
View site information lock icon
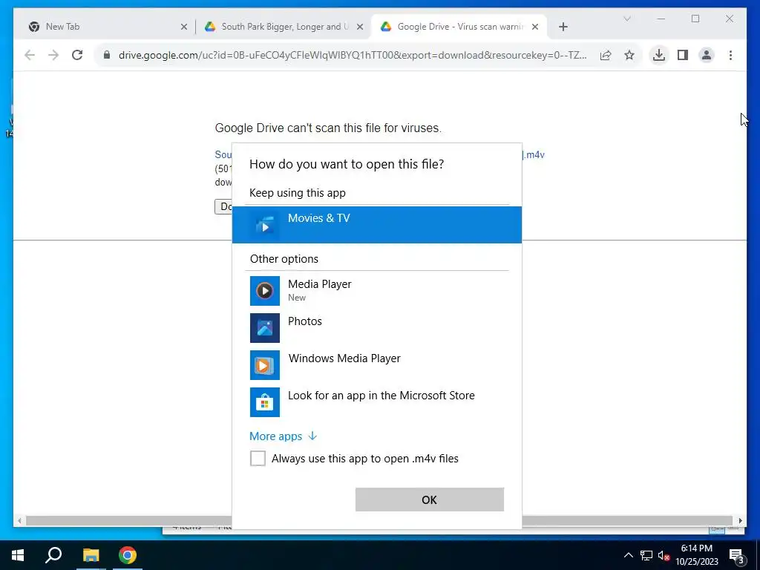click(107, 55)
